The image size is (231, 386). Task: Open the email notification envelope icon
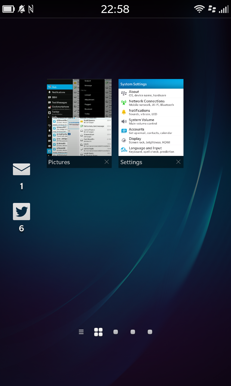tap(21, 169)
